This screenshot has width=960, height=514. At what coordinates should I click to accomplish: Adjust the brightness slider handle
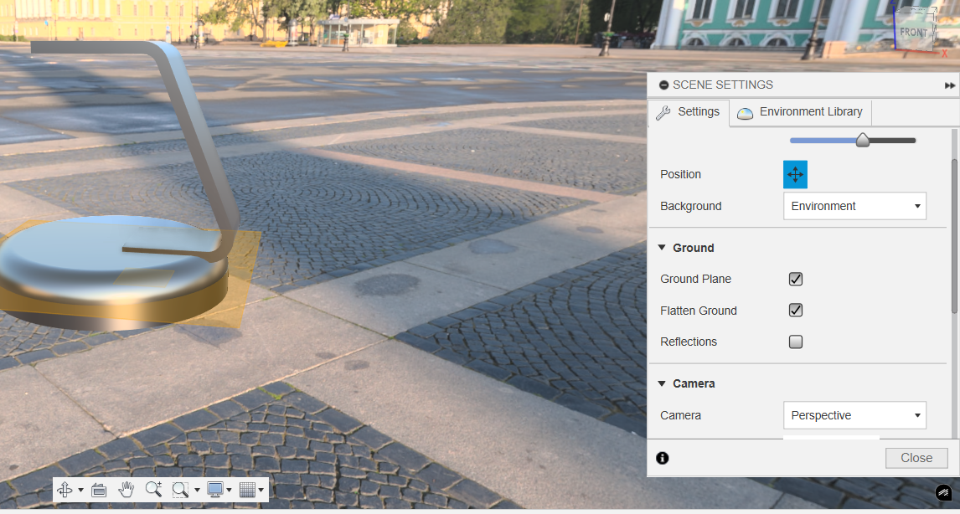pyautogui.click(x=863, y=140)
